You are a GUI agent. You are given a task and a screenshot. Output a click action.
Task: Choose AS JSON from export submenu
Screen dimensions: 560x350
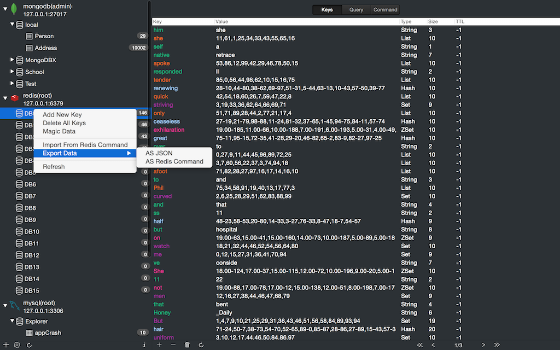pyautogui.click(x=159, y=153)
